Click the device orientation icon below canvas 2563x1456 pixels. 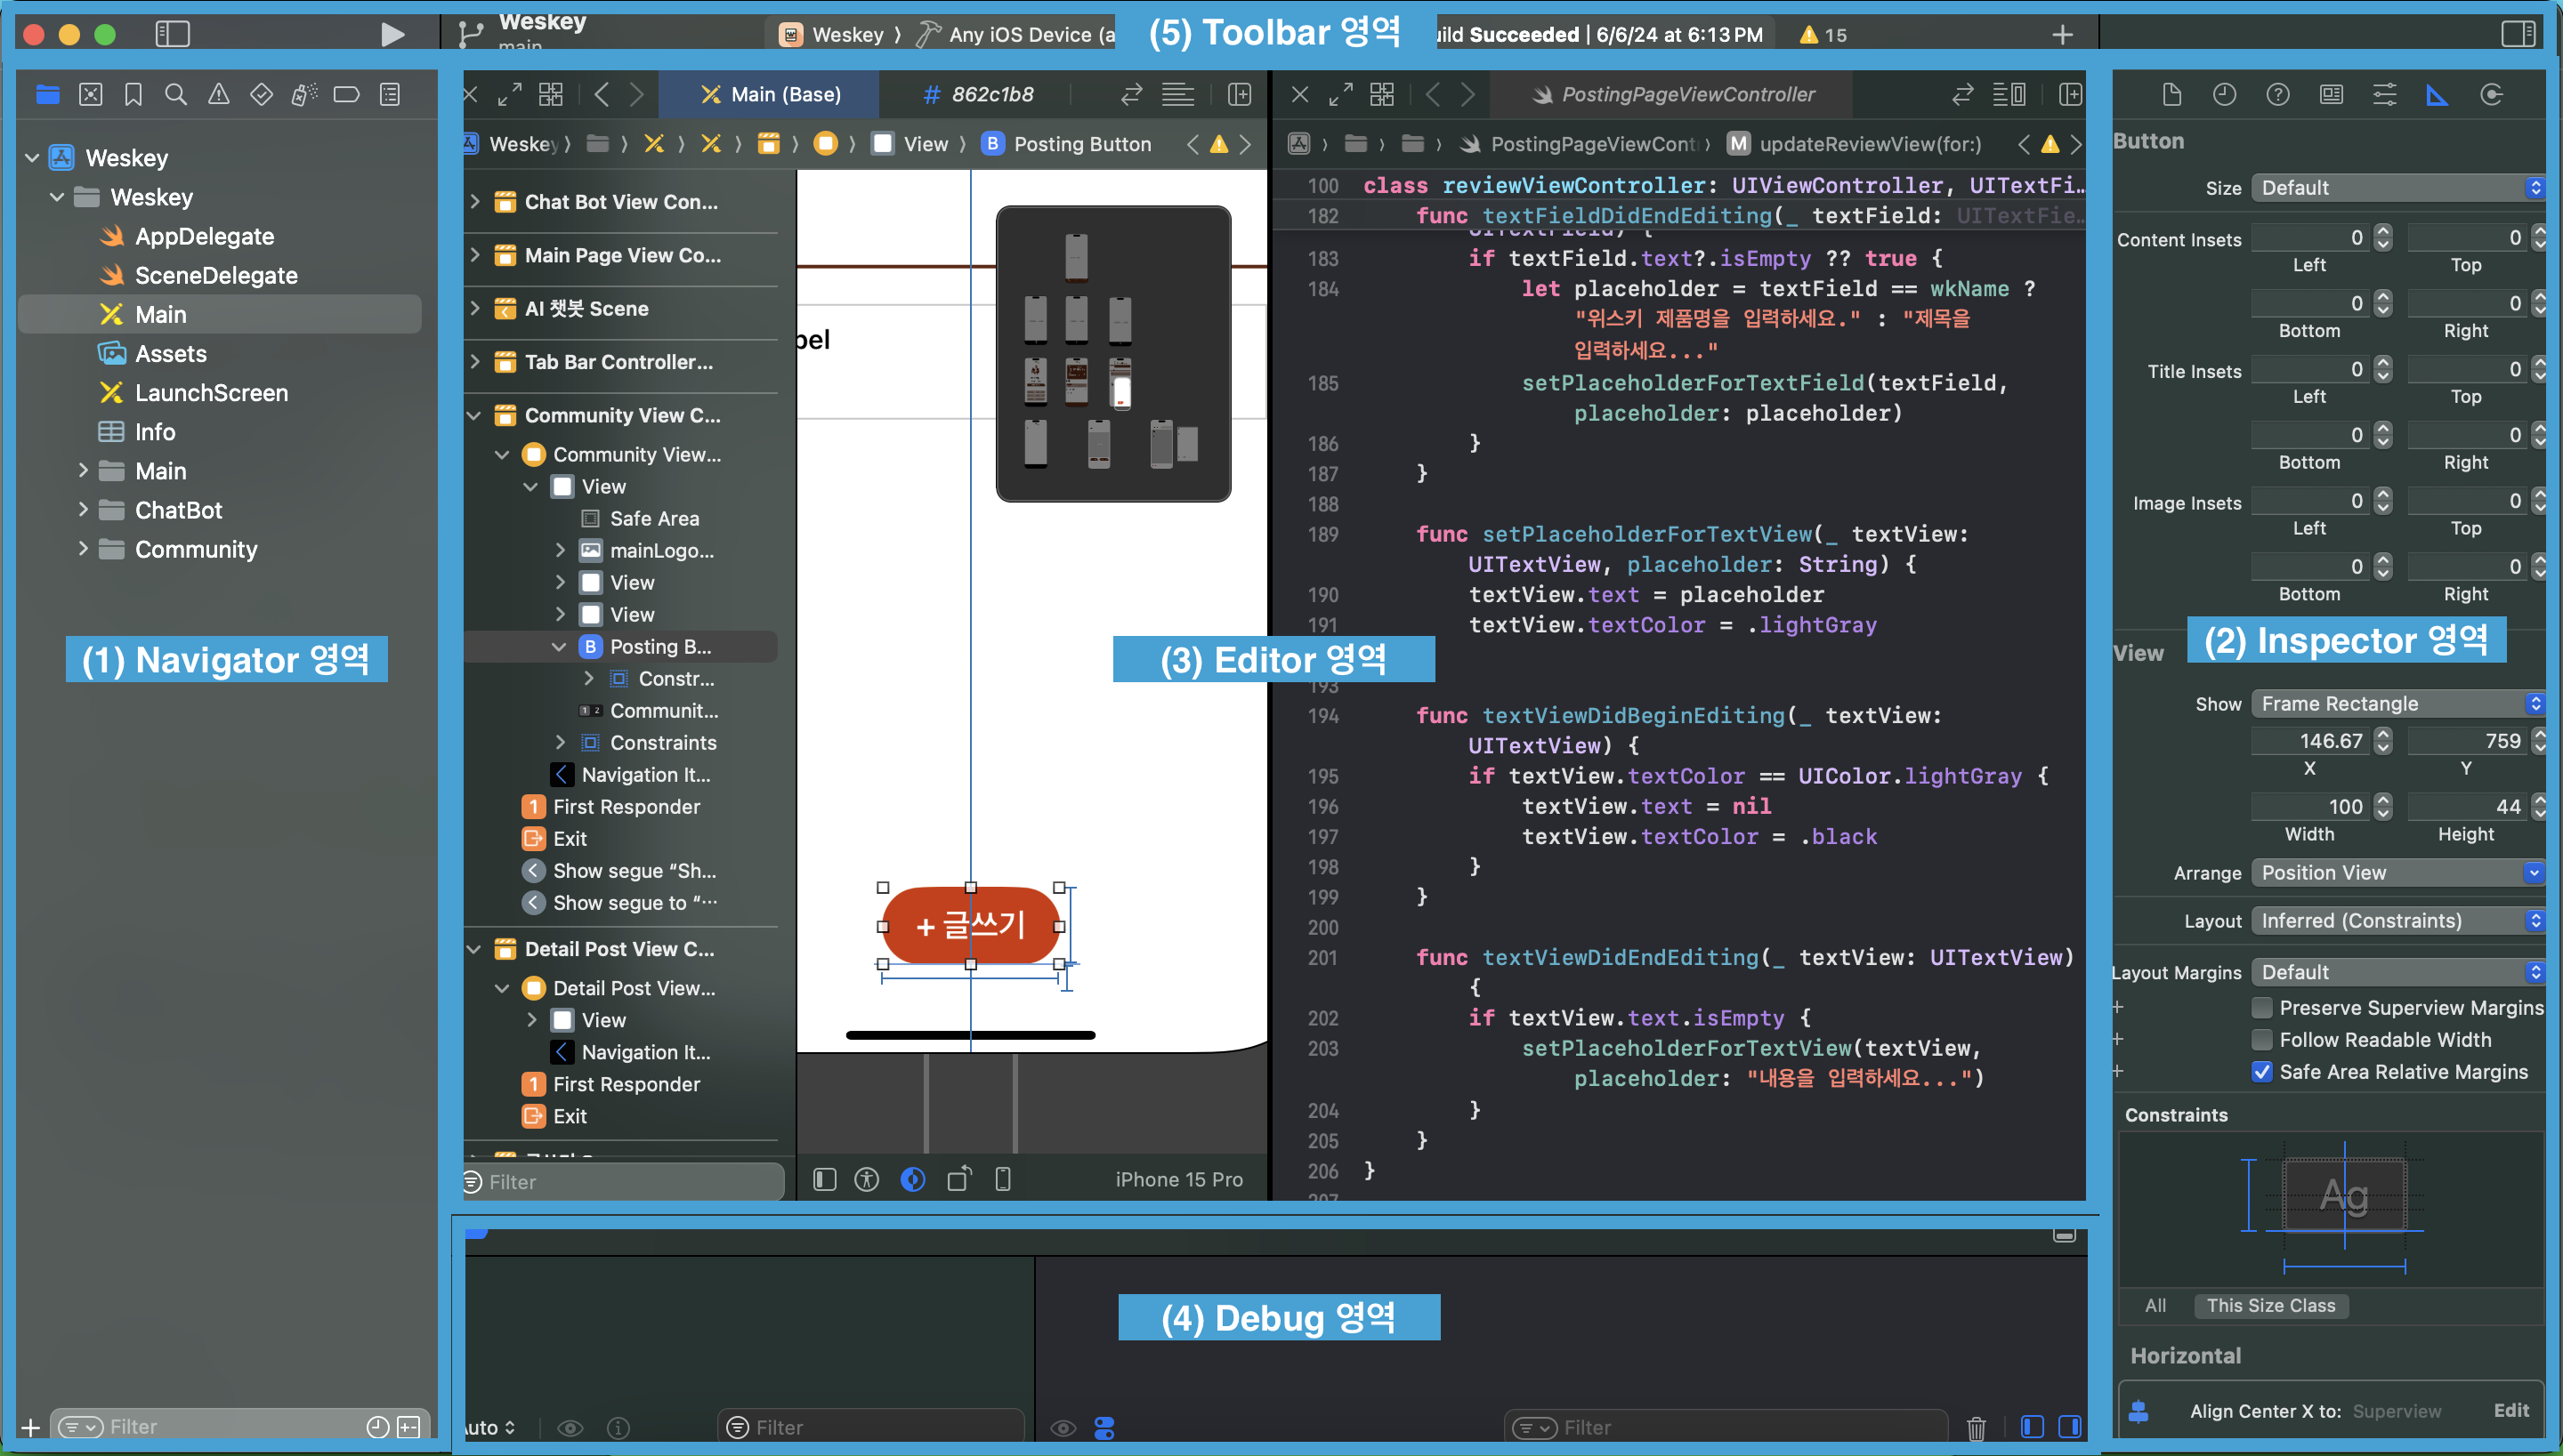tap(958, 1180)
